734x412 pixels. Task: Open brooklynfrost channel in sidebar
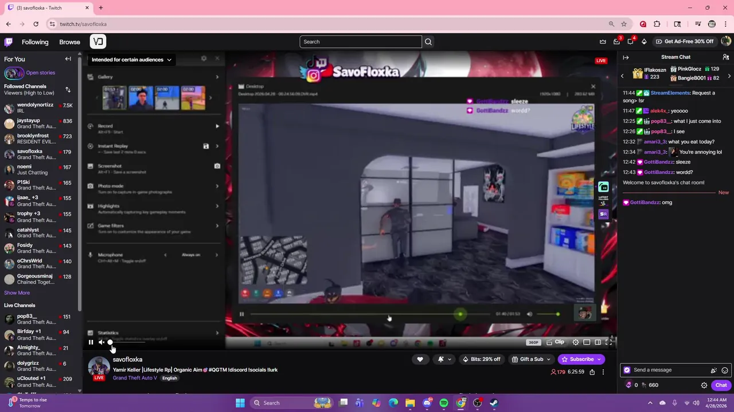click(x=39, y=139)
